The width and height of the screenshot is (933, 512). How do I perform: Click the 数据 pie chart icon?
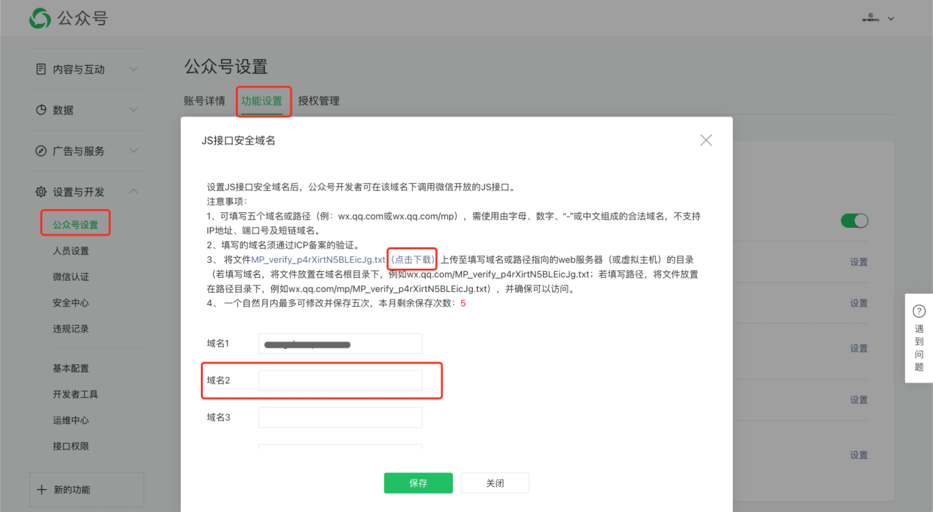pos(41,109)
